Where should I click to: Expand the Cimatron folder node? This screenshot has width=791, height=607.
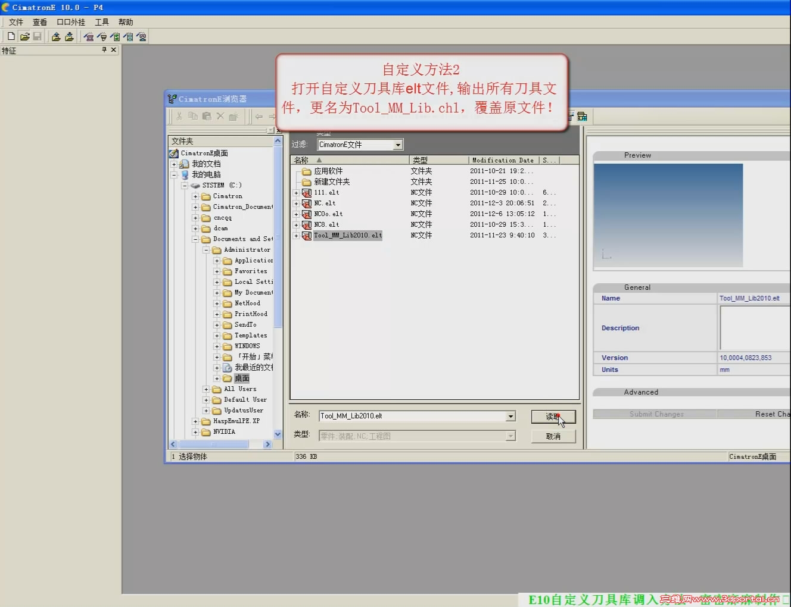click(x=195, y=196)
